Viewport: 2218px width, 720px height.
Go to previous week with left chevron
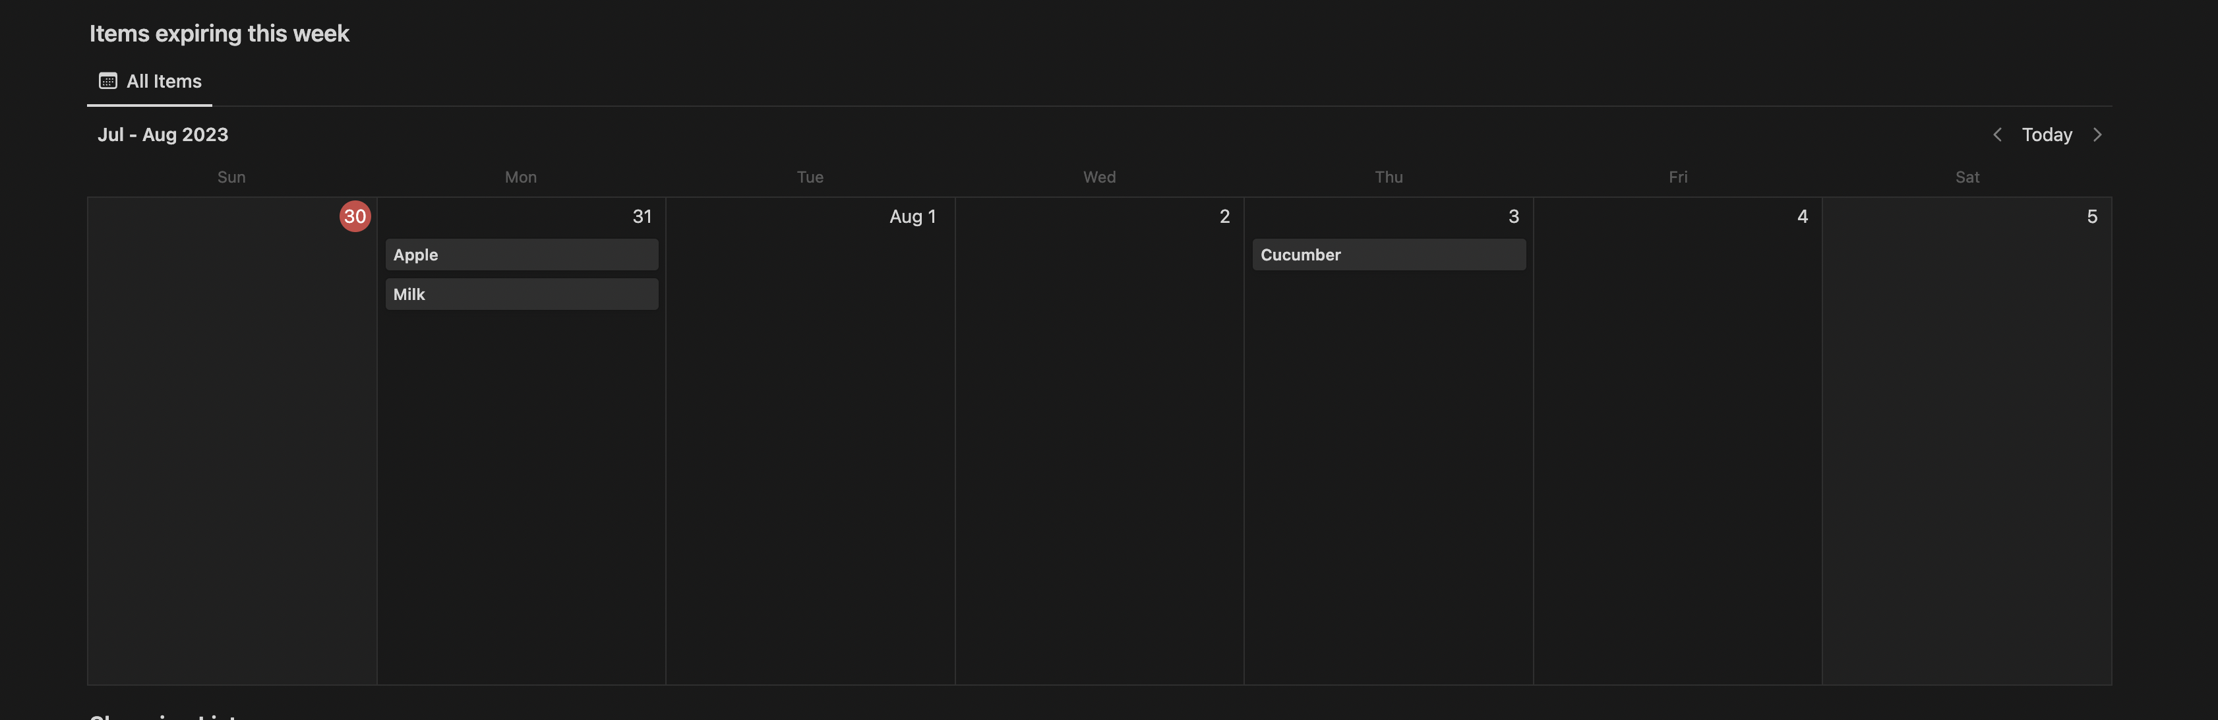pos(1996,135)
